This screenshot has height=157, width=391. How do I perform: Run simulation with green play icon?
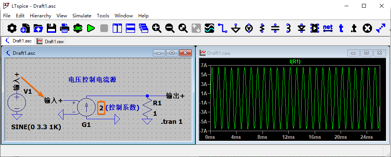tap(91, 28)
